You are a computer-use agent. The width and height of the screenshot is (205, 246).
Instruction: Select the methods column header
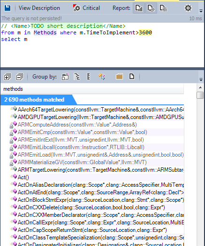92,89
